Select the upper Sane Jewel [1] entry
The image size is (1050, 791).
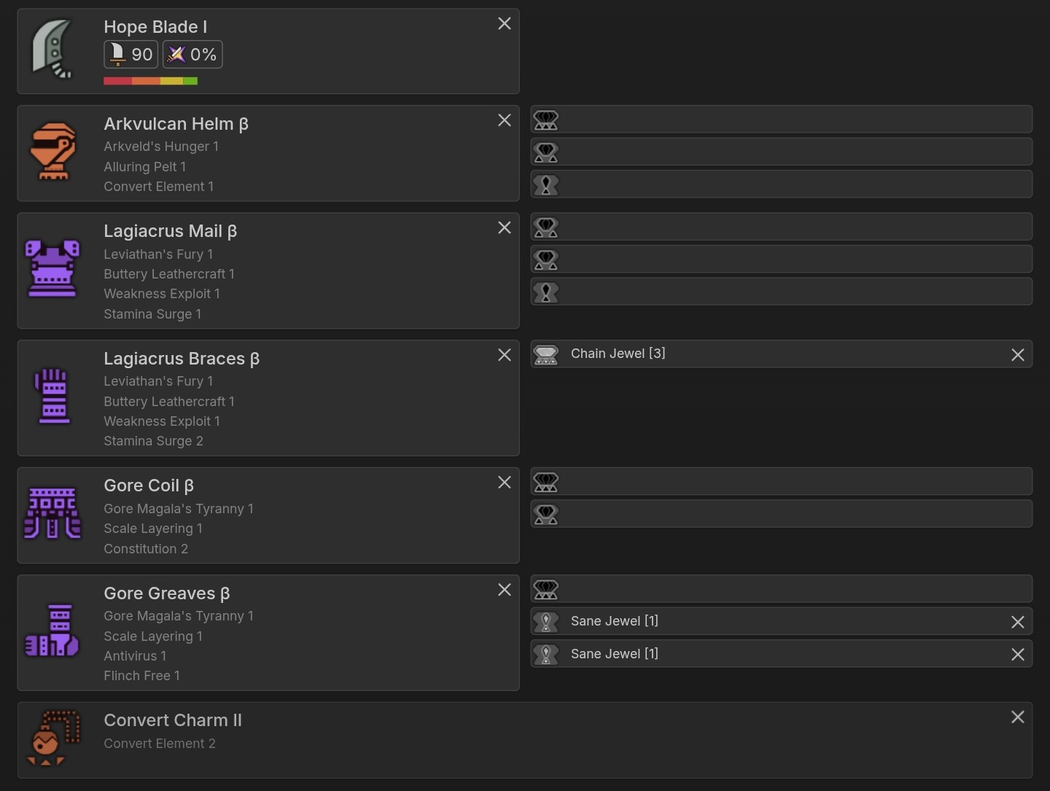(x=782, y=621)
